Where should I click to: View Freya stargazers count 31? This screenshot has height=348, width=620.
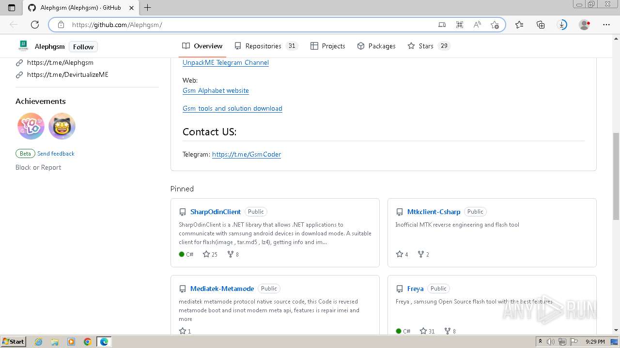point(427,331)
